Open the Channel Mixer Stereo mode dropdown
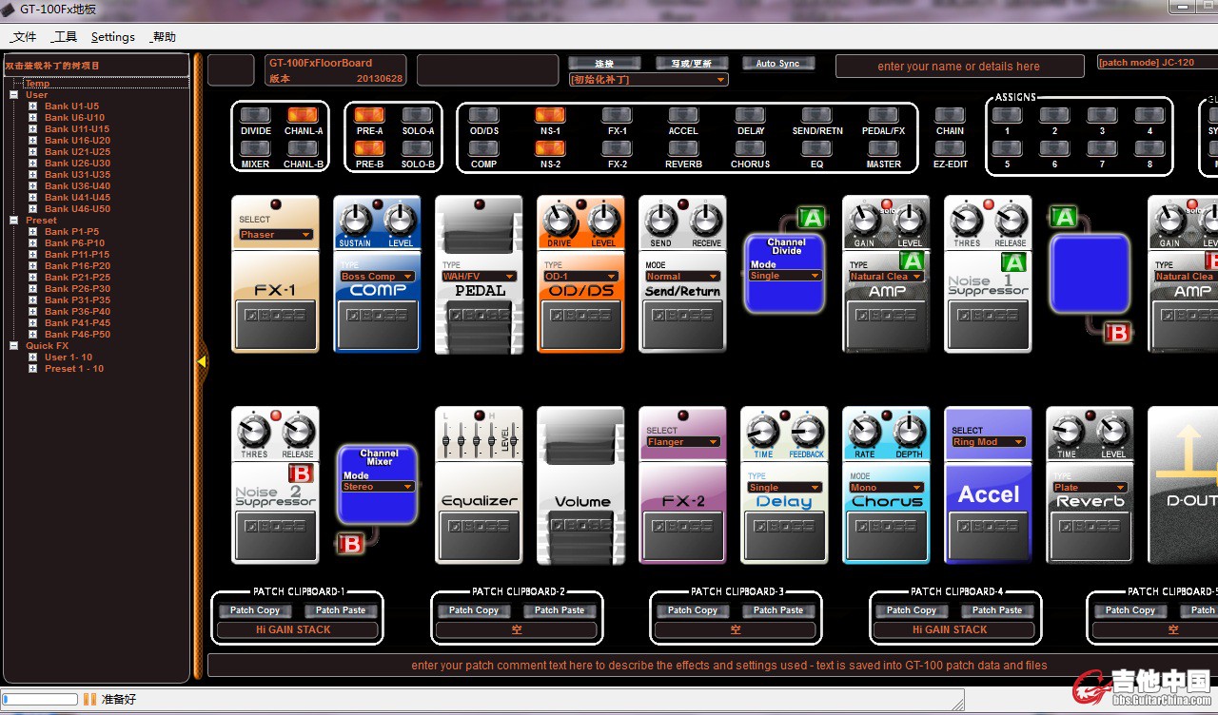This screenshot has height=715, width=1218. click(378, 487)
